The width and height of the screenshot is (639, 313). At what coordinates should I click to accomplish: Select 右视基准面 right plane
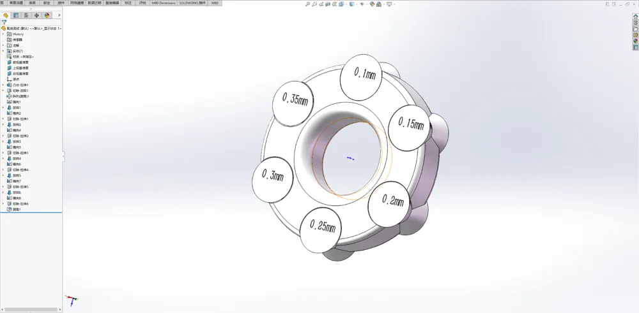pos(18,74)
